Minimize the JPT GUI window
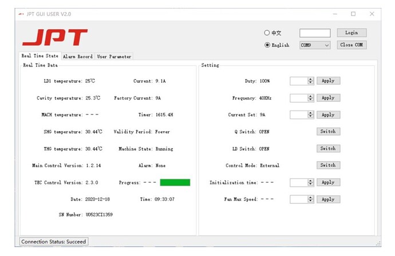Screen dimensions: 395x256 click(335, 14)
